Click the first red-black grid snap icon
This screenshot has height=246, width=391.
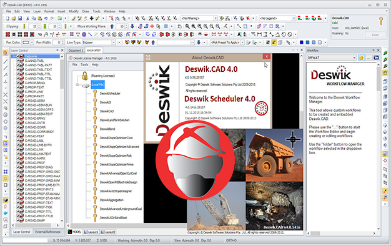[7, 34]
